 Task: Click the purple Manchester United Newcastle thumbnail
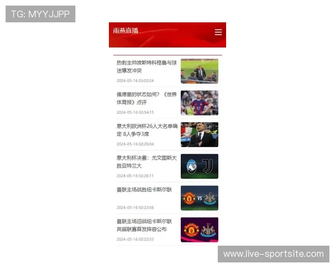coord(199,229)
